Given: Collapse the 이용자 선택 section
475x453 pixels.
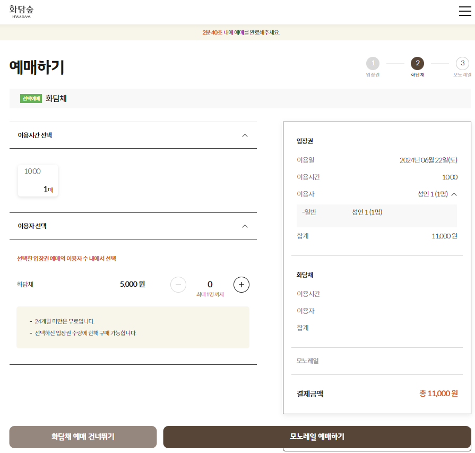Looking at the screenshot, I should (245, 226).
